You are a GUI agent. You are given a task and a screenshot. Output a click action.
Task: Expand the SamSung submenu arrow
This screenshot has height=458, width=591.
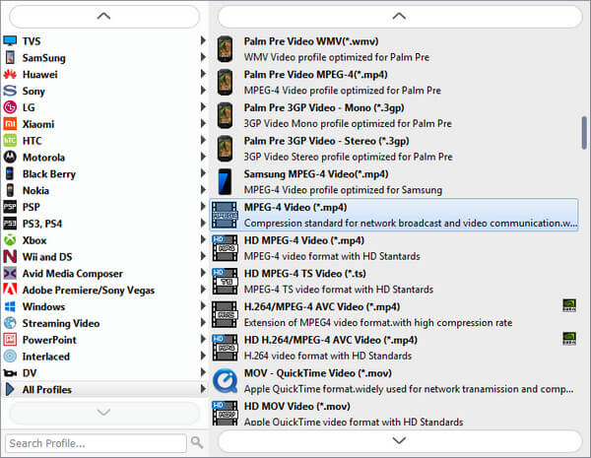[203, 57]
